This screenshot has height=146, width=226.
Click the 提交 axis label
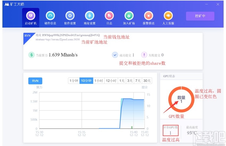tap(144, 87)
